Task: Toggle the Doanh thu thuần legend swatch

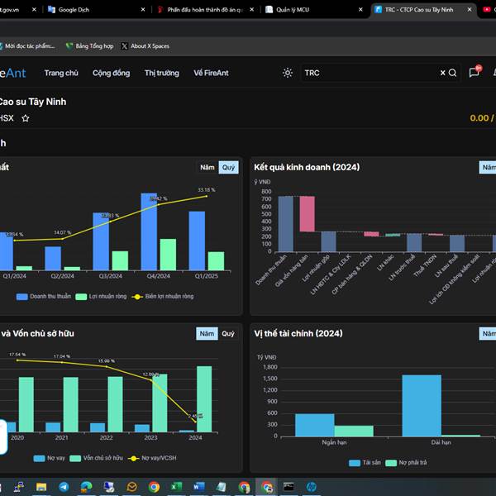Action: 21,297
